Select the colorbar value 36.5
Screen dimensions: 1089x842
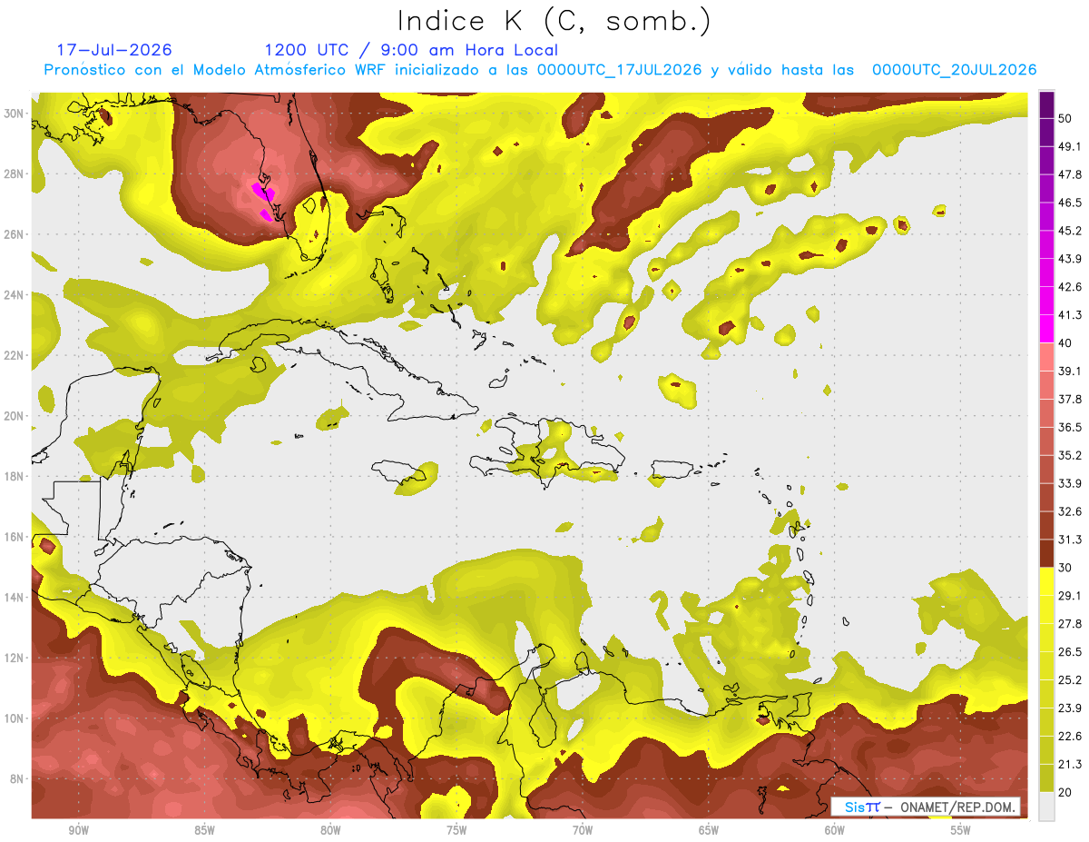click(1070, 427)
